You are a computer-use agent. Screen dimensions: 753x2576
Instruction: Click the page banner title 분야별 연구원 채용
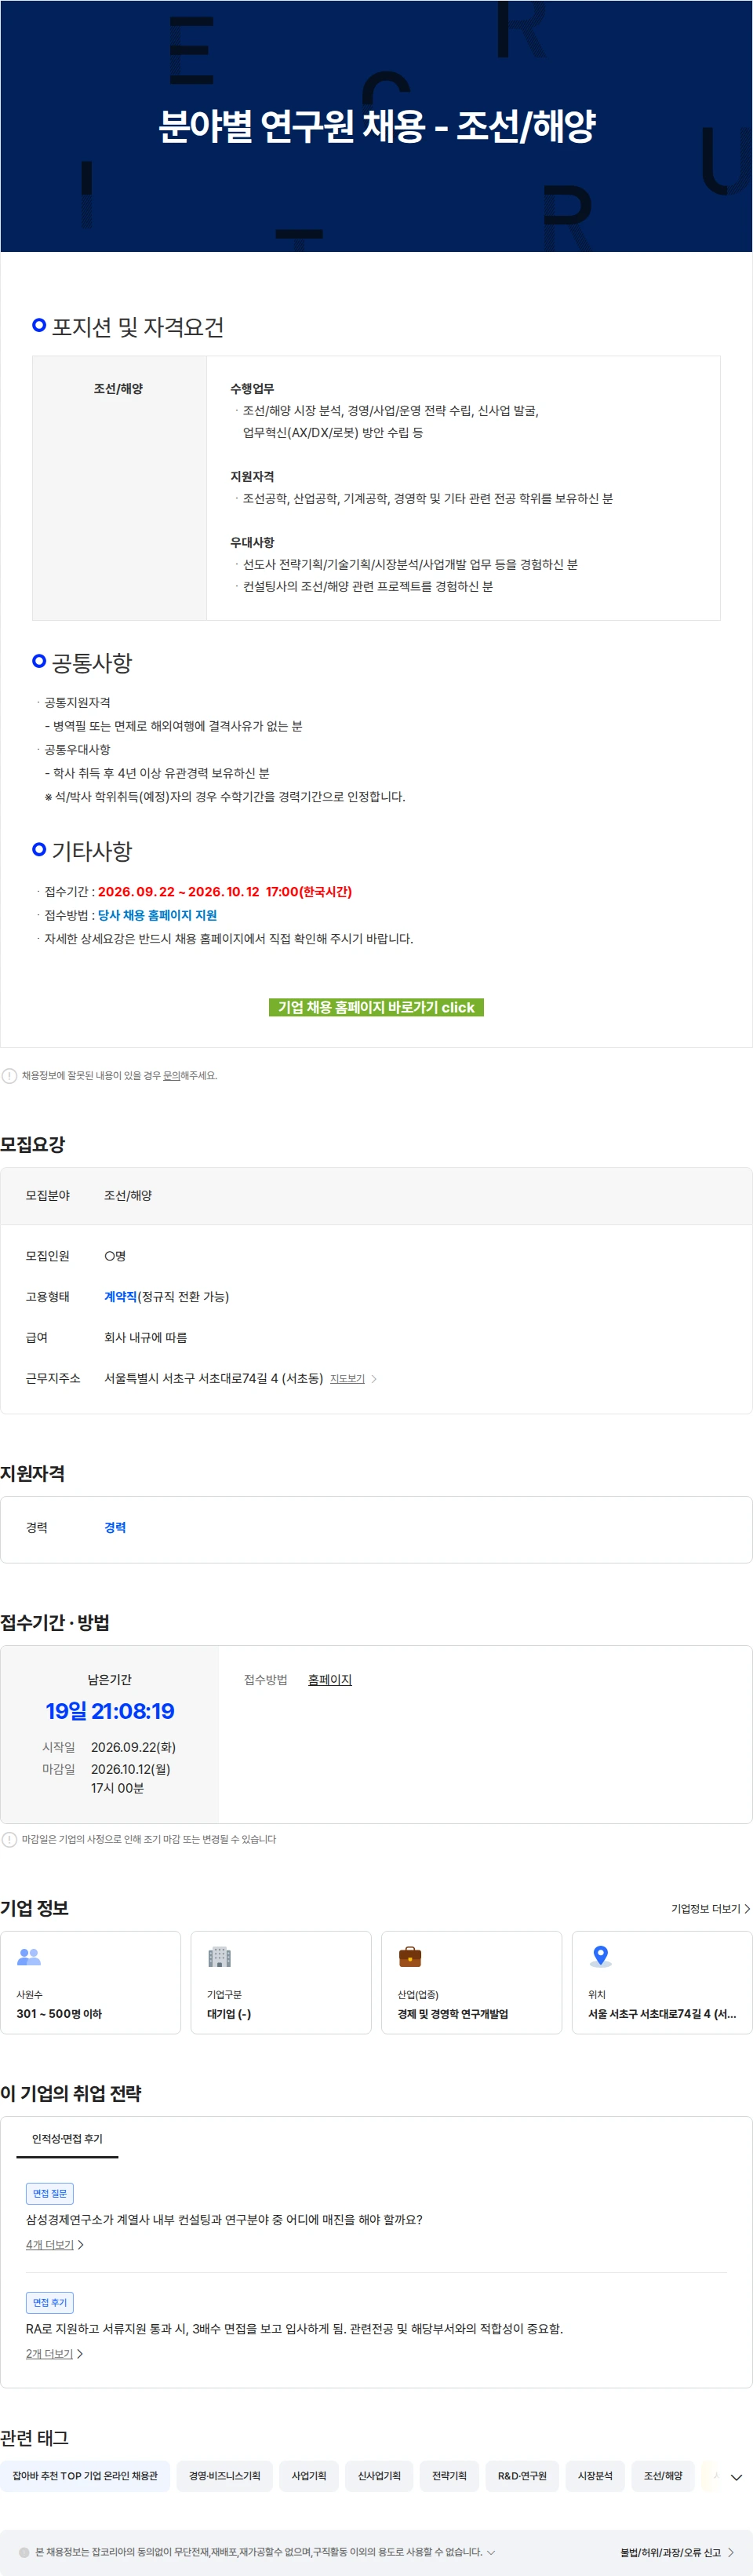(376, 126)
